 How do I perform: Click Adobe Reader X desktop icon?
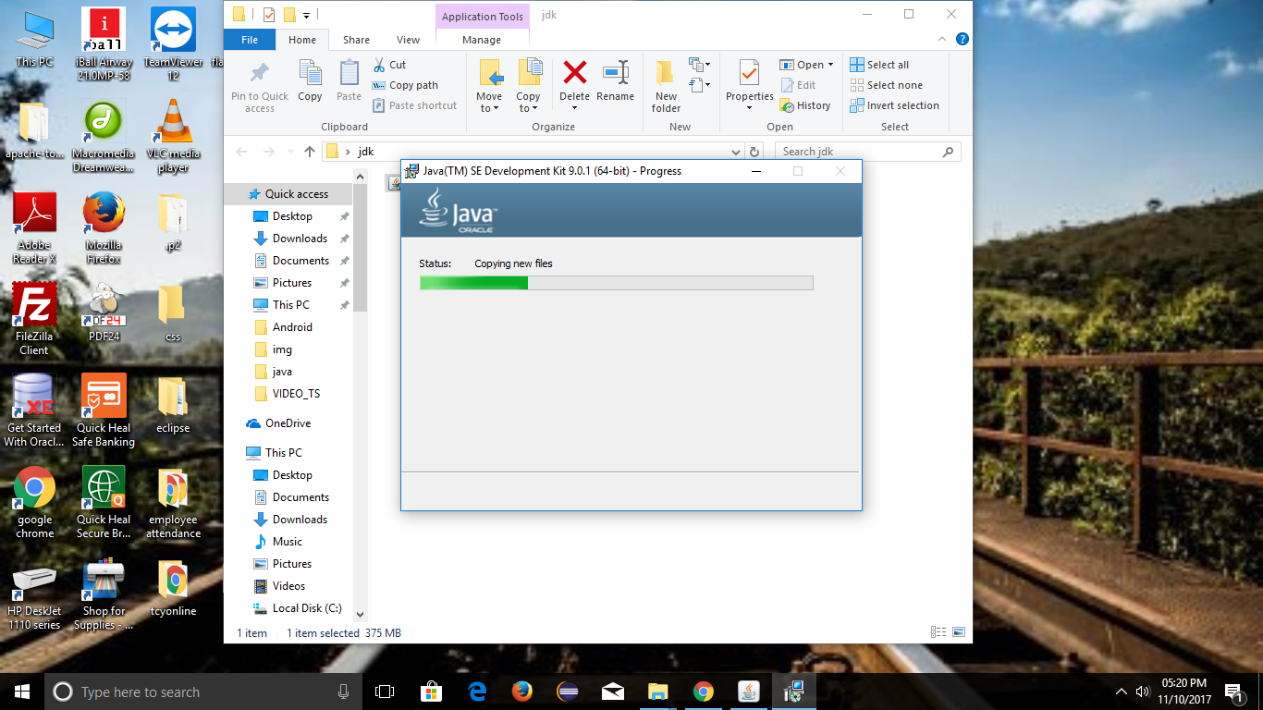click(34, 227)
